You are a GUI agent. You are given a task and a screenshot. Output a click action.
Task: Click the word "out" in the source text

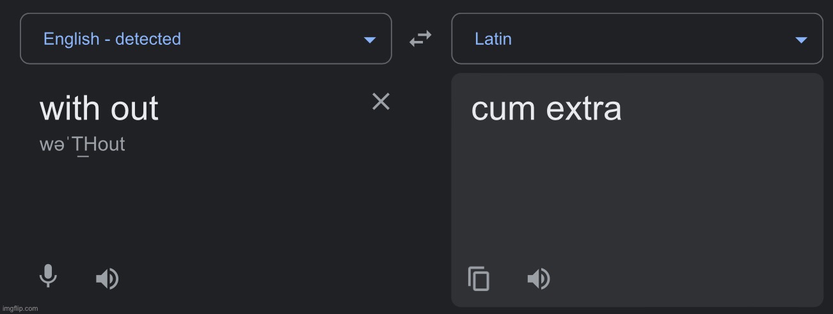(134, 108)
